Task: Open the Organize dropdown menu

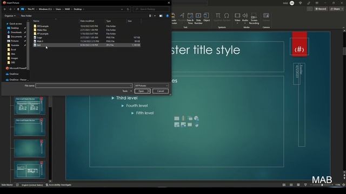Action: point(10,16)
